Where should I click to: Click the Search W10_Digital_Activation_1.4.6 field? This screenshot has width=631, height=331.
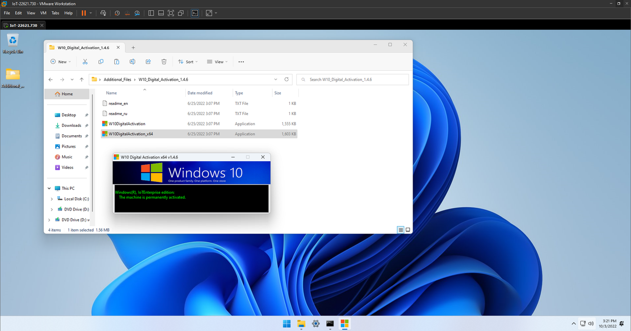click(352, 79)
